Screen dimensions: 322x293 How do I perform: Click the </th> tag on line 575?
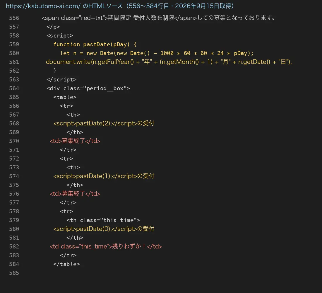75,185
